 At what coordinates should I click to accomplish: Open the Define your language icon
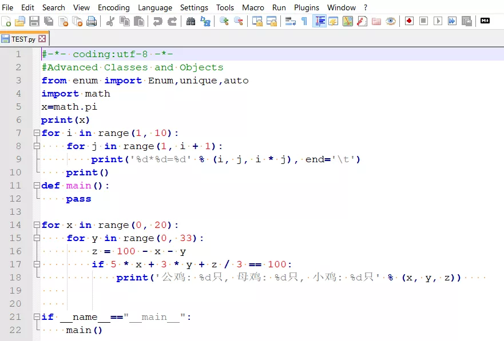pos(334,22)
